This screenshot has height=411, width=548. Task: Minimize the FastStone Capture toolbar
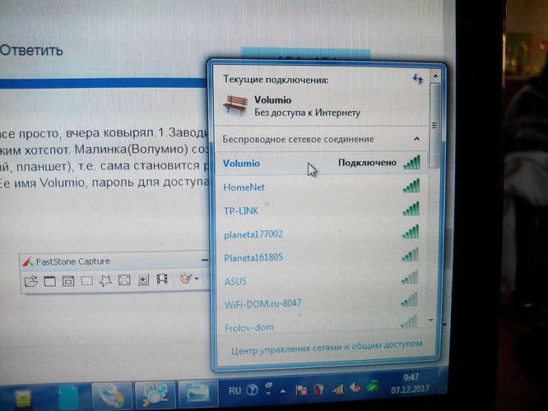pyautogui.click(x=205, y=260)
